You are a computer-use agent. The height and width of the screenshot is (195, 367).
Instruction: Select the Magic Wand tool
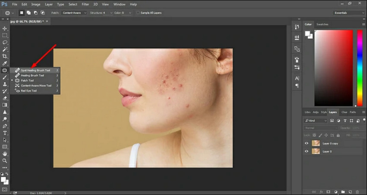pyautogui.click(x=4, y=50)
